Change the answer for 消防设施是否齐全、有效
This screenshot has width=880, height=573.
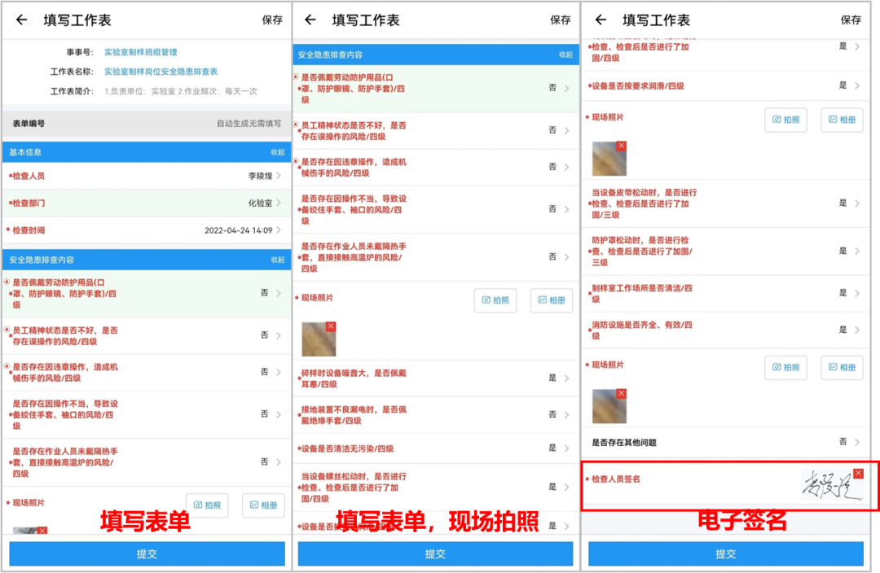pos(848,330)
